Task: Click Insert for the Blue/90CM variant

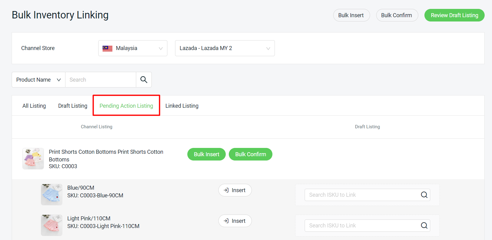Action: 235,190
